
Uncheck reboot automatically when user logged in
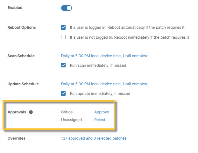coord(63,27)
